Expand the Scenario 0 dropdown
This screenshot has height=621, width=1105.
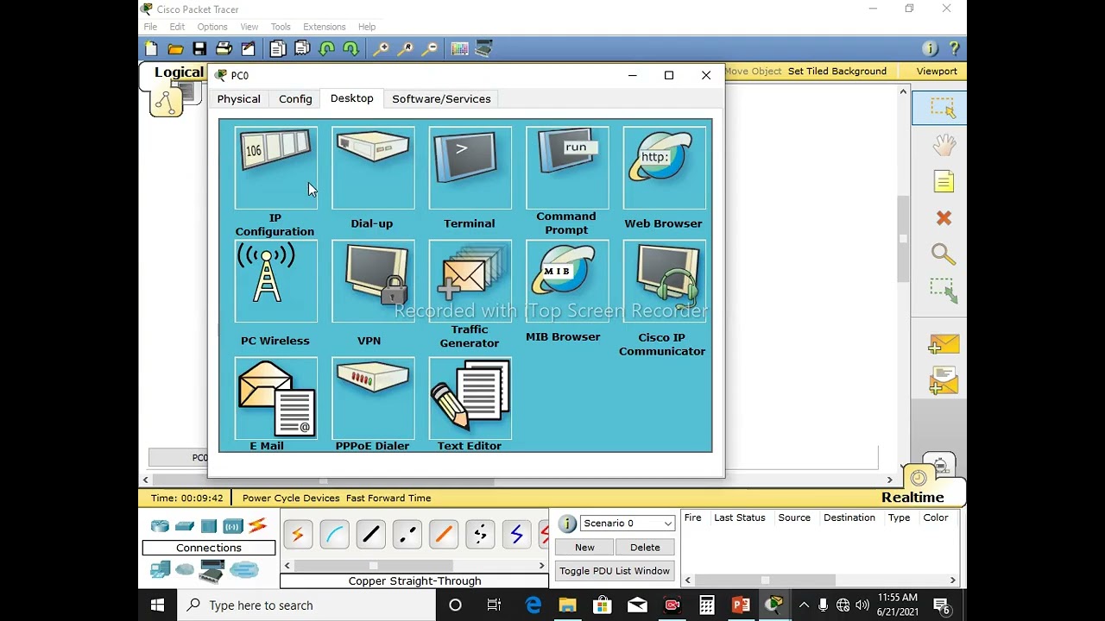tap(628, 524)
